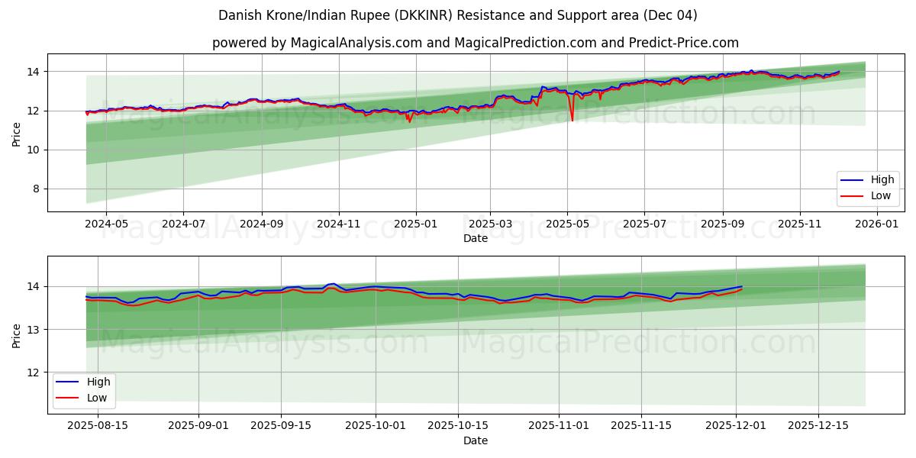This screenshot has width=916, height=458.
Task: Click the 2025-08-15 tick label
Action: click(98, 424)
